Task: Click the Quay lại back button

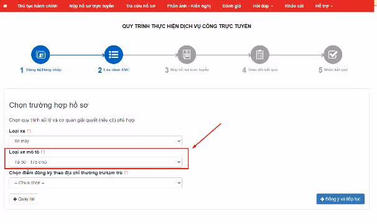Action: click(24, 199)
